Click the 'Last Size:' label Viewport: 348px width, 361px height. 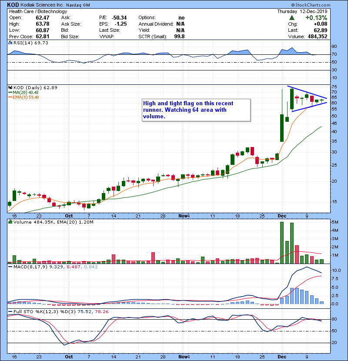pyautogui.click(x=110, y=30)
